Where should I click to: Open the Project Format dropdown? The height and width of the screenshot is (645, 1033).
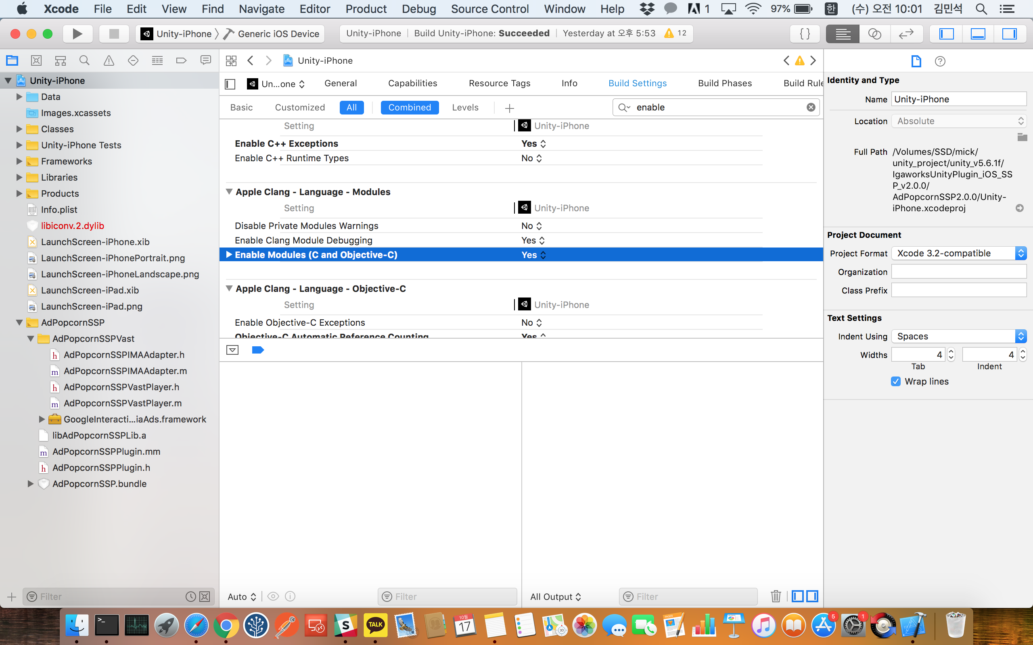[959, 253]
